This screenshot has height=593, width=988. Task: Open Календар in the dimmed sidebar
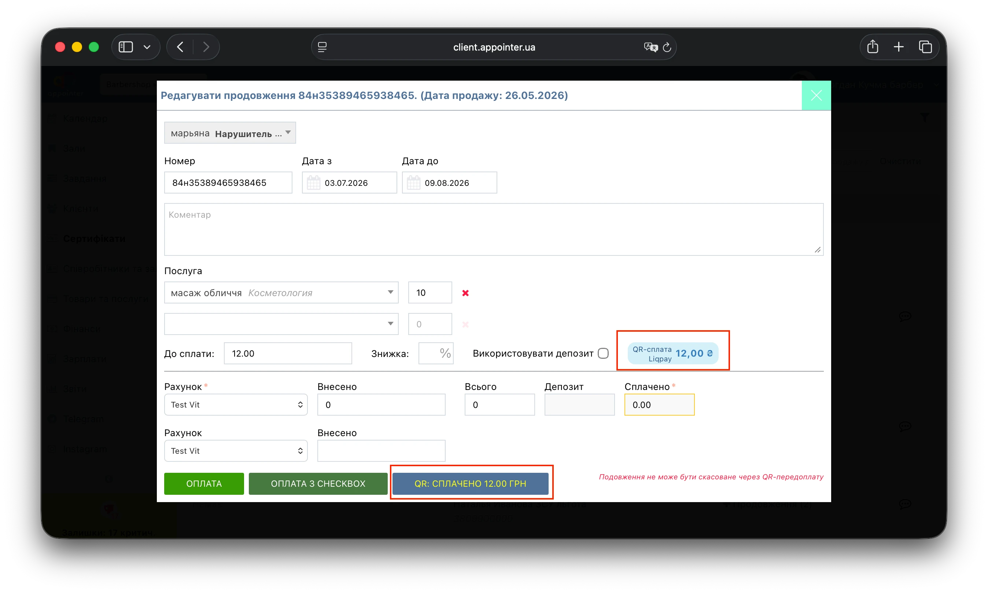pyautogui.click(x=85, y=118)
